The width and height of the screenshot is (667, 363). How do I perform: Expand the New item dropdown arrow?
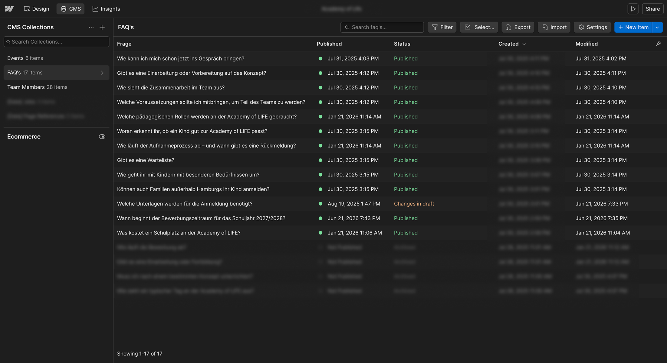pos(657,27)
